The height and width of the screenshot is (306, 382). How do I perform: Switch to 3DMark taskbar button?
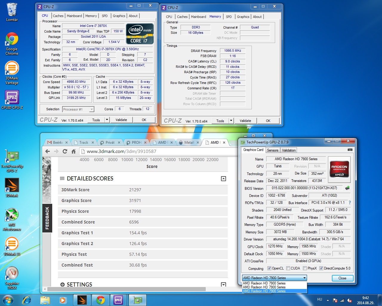click(82, 300)
